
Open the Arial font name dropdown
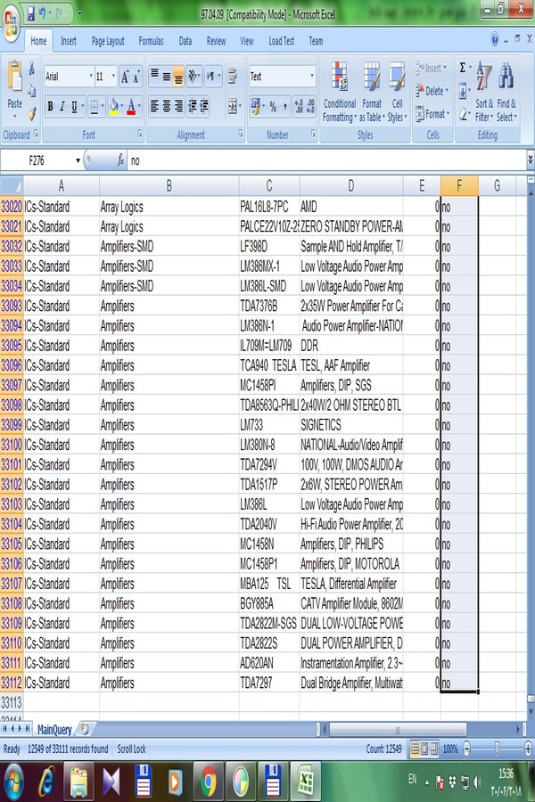tap(91, 77)
